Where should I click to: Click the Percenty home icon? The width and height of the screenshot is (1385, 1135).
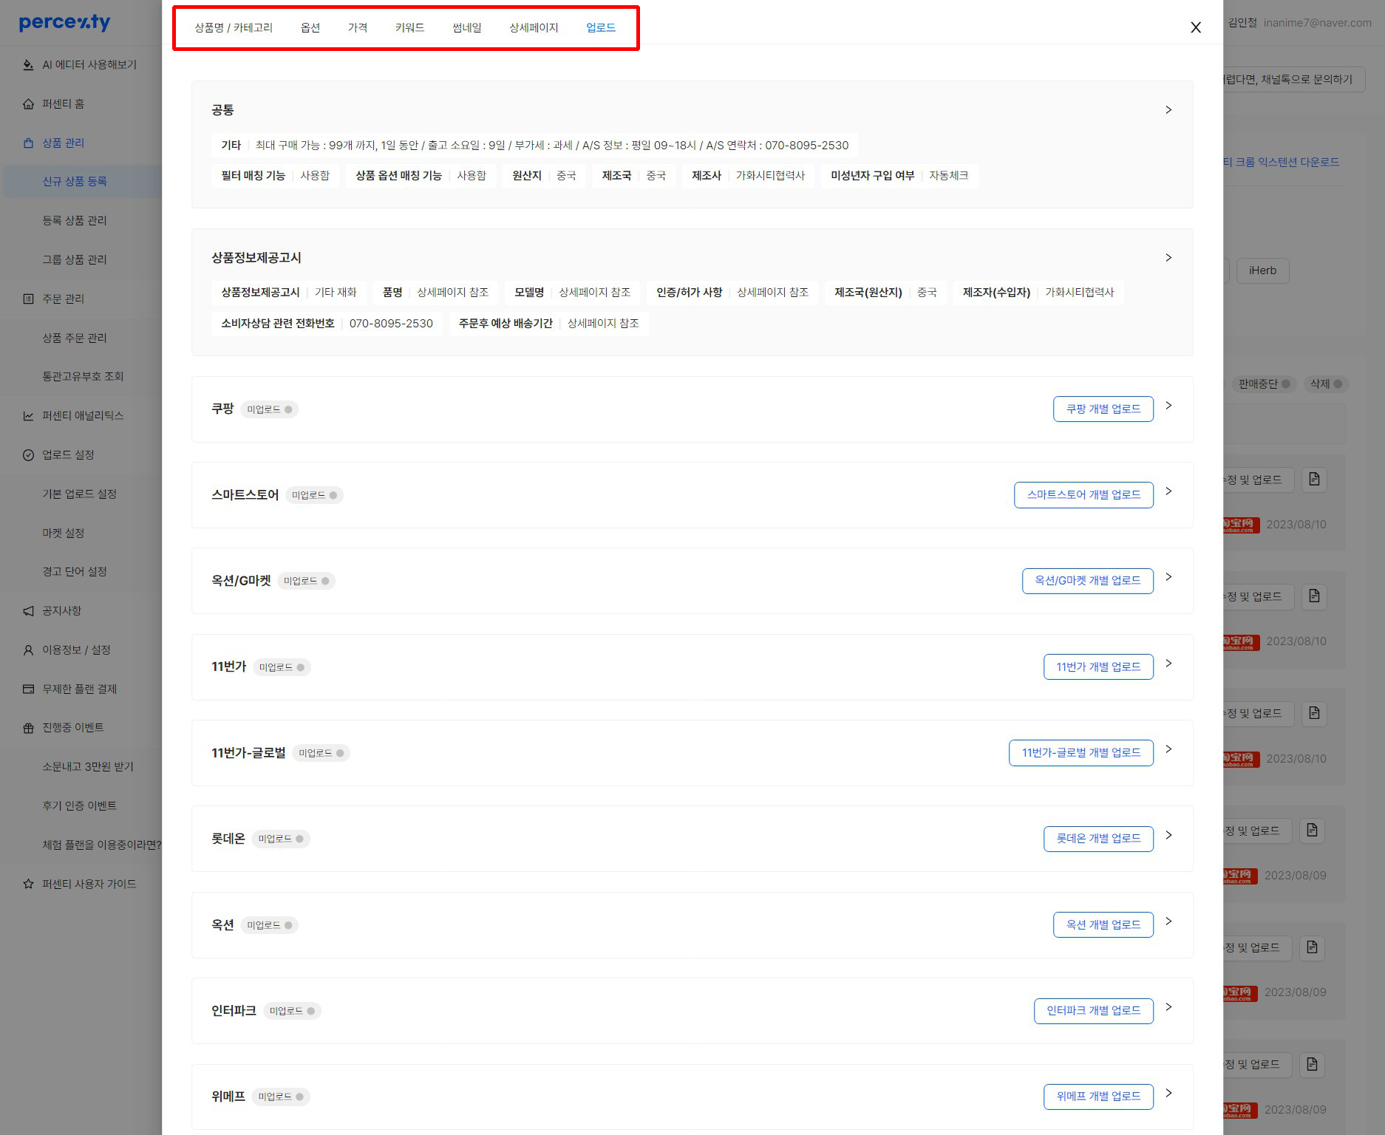pos(28,104)
